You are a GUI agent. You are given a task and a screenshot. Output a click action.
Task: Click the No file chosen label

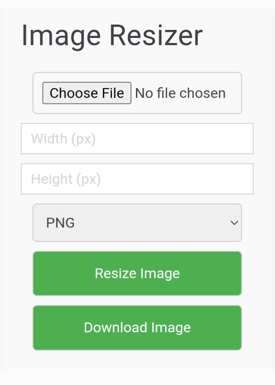(180, 93)
